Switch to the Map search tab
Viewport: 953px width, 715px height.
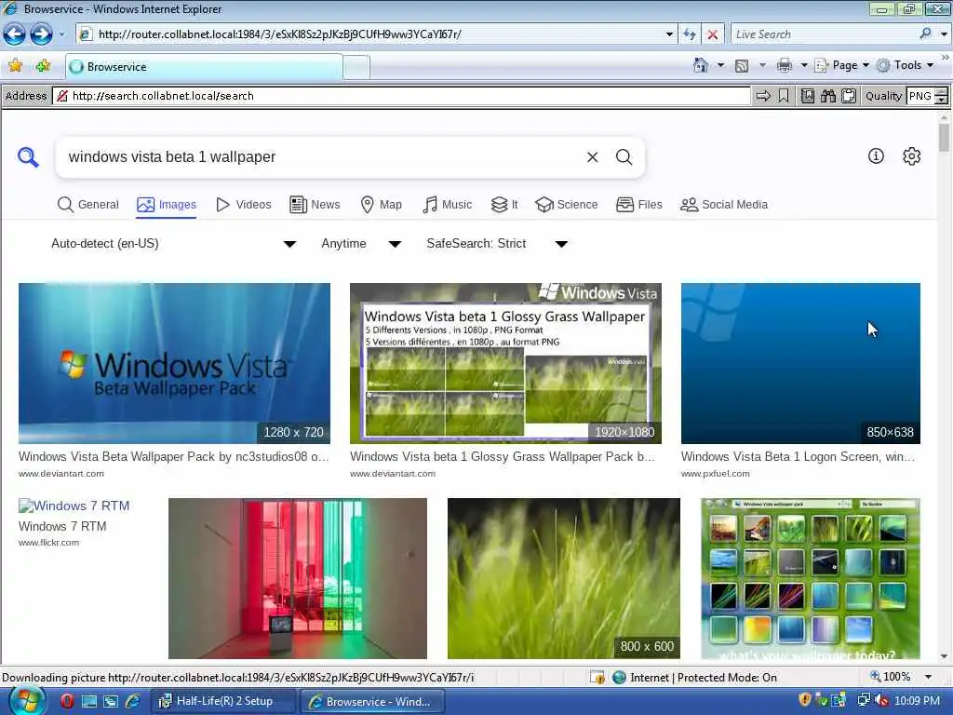pos(381,205)
